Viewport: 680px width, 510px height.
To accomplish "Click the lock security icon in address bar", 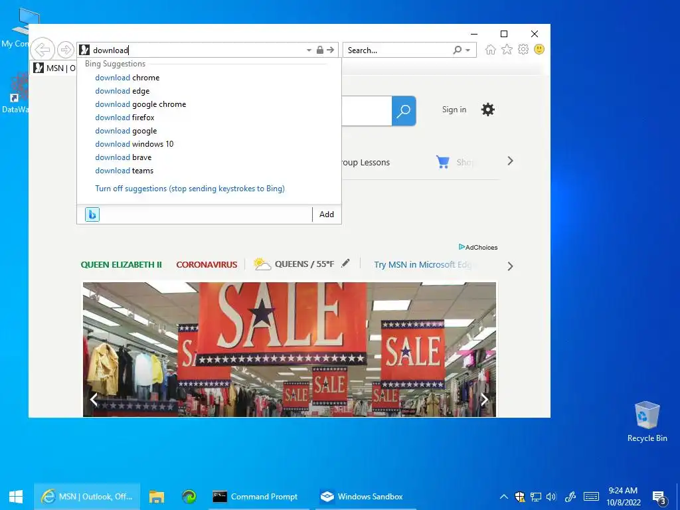I will [x=319, y=50].
